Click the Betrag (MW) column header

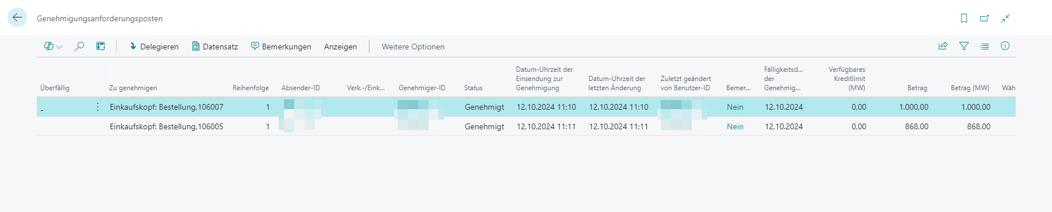click(x=970, y=88)
